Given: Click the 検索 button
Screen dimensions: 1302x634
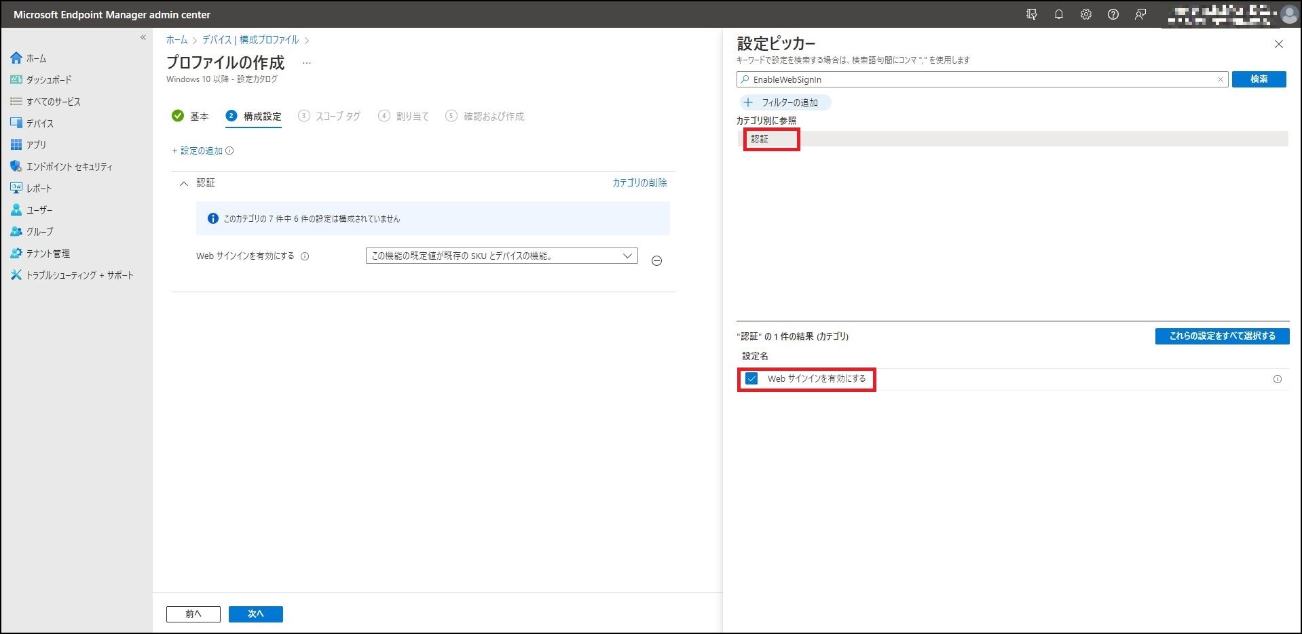Looking at the screenshot, I should pos(1259,79).
